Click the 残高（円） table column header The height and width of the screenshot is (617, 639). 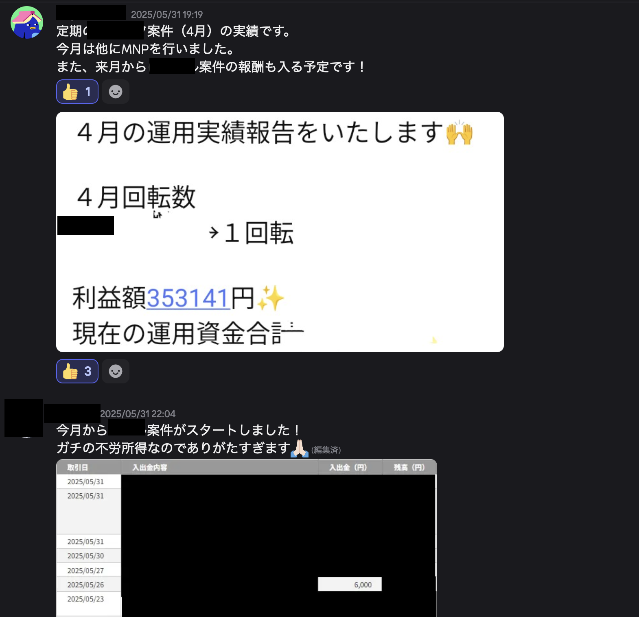click(409, 467)
